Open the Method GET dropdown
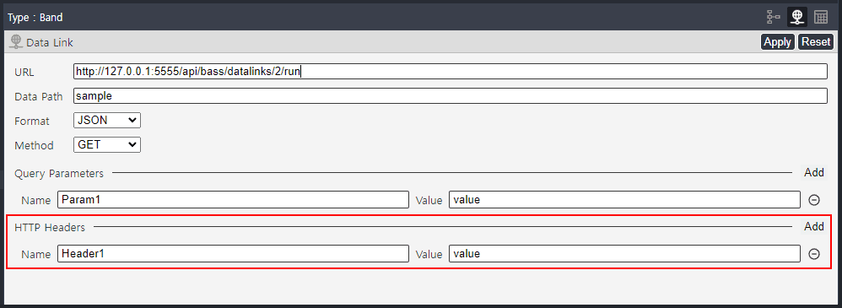Image resolution: width=842 pixels, height=308 pixels. coord(107,144)
